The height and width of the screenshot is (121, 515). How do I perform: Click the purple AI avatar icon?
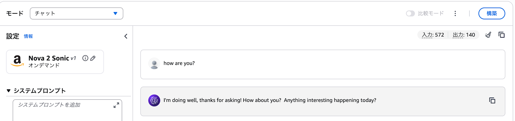(x=154, y=100)
